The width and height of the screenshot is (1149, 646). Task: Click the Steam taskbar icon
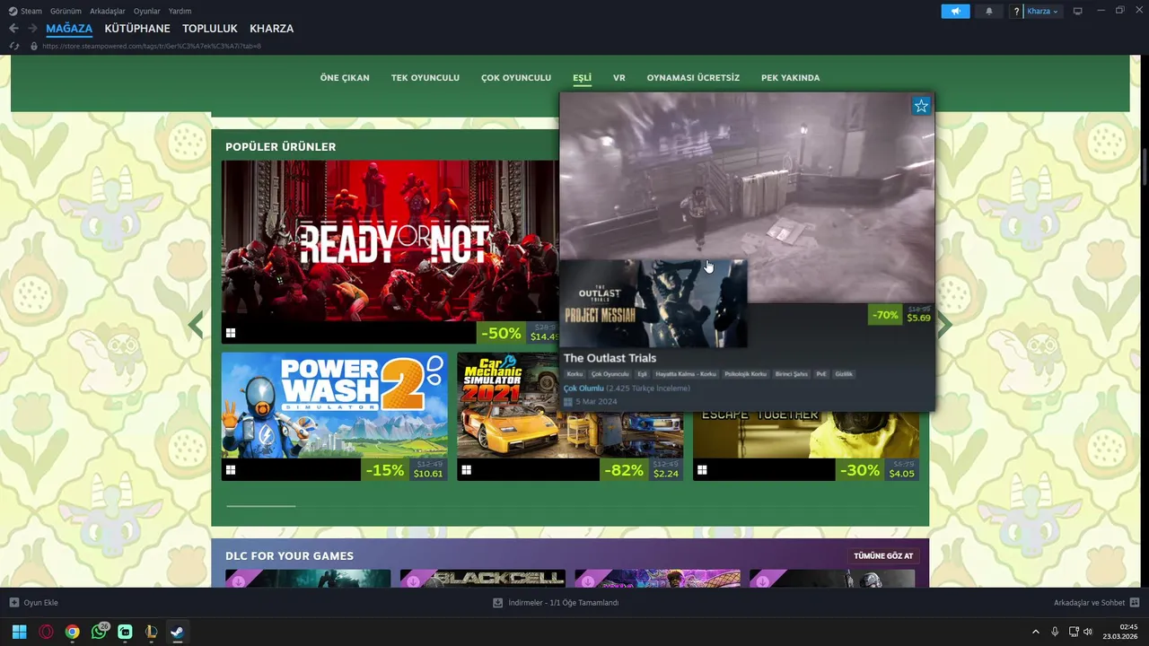click(x=178, y=632)
